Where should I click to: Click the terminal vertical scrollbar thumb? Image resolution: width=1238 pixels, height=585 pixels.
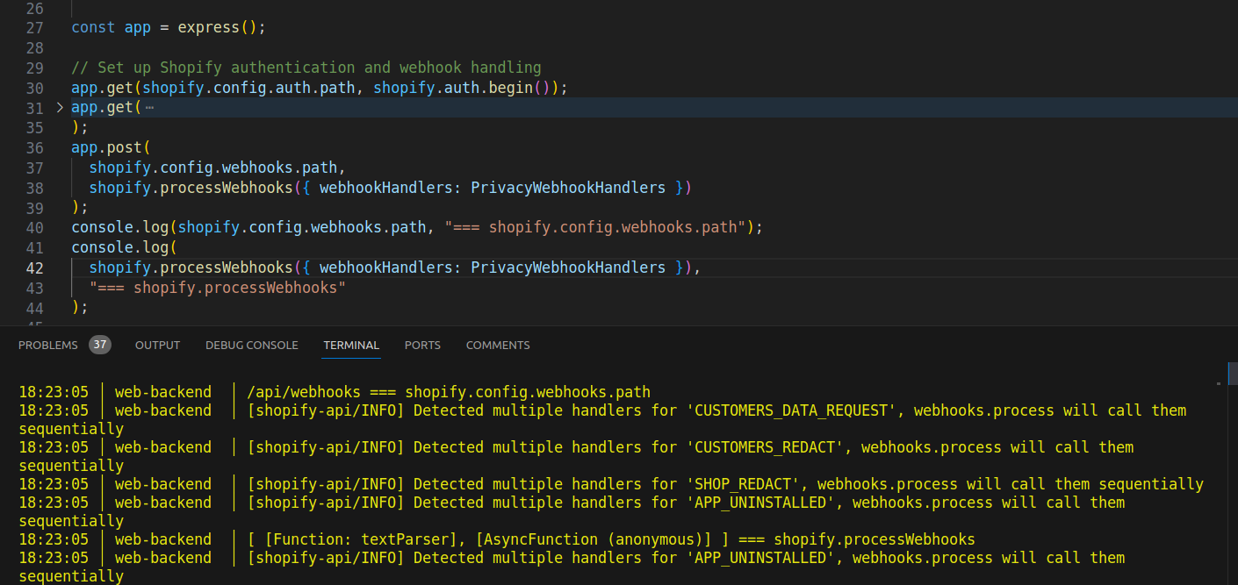(1232, 374)
